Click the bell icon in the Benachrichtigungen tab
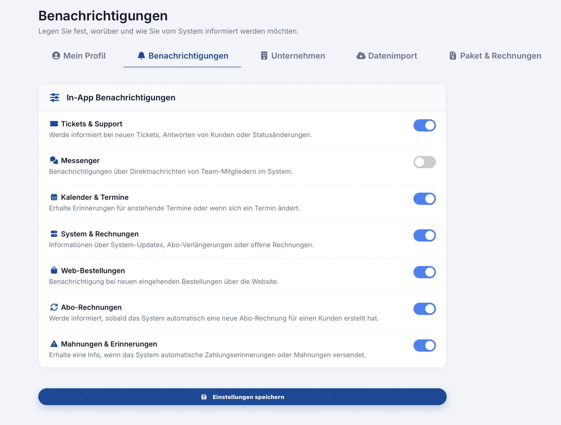The height and width of the screenshot is (425, 561). pyautogui.click(x=141, y=56)
